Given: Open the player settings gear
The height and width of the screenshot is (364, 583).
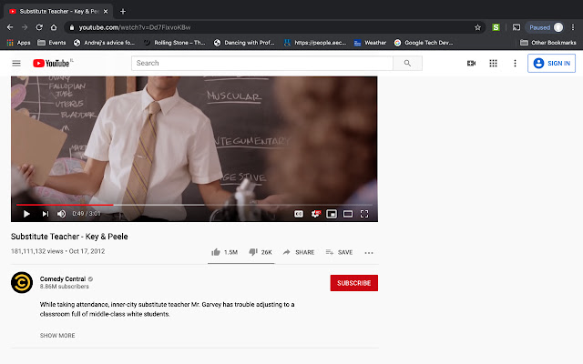Looking at the screenshot, I should [316, 214].
